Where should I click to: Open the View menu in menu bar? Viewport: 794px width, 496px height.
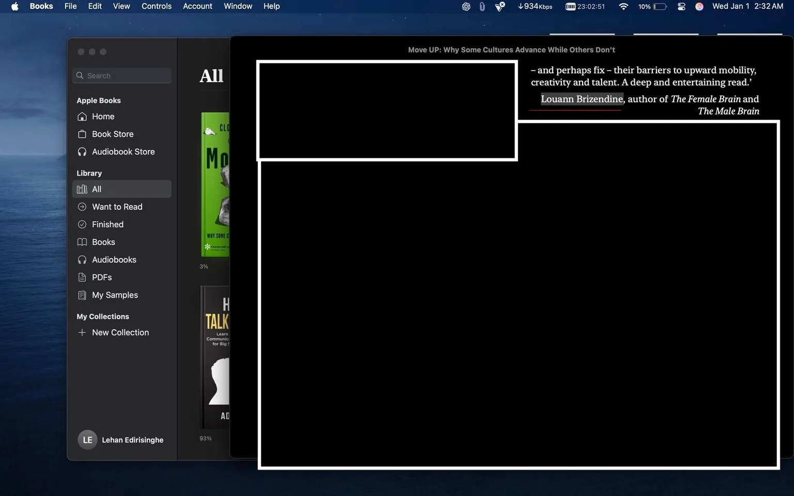pyautogui.click(x=121, y=6)
